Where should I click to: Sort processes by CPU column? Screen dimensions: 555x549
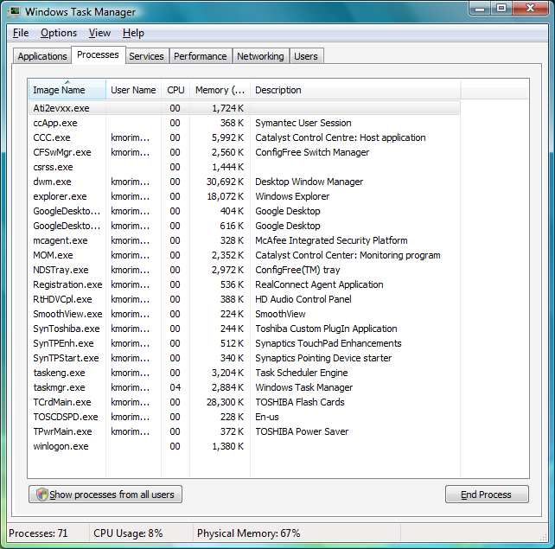[175, 90]
